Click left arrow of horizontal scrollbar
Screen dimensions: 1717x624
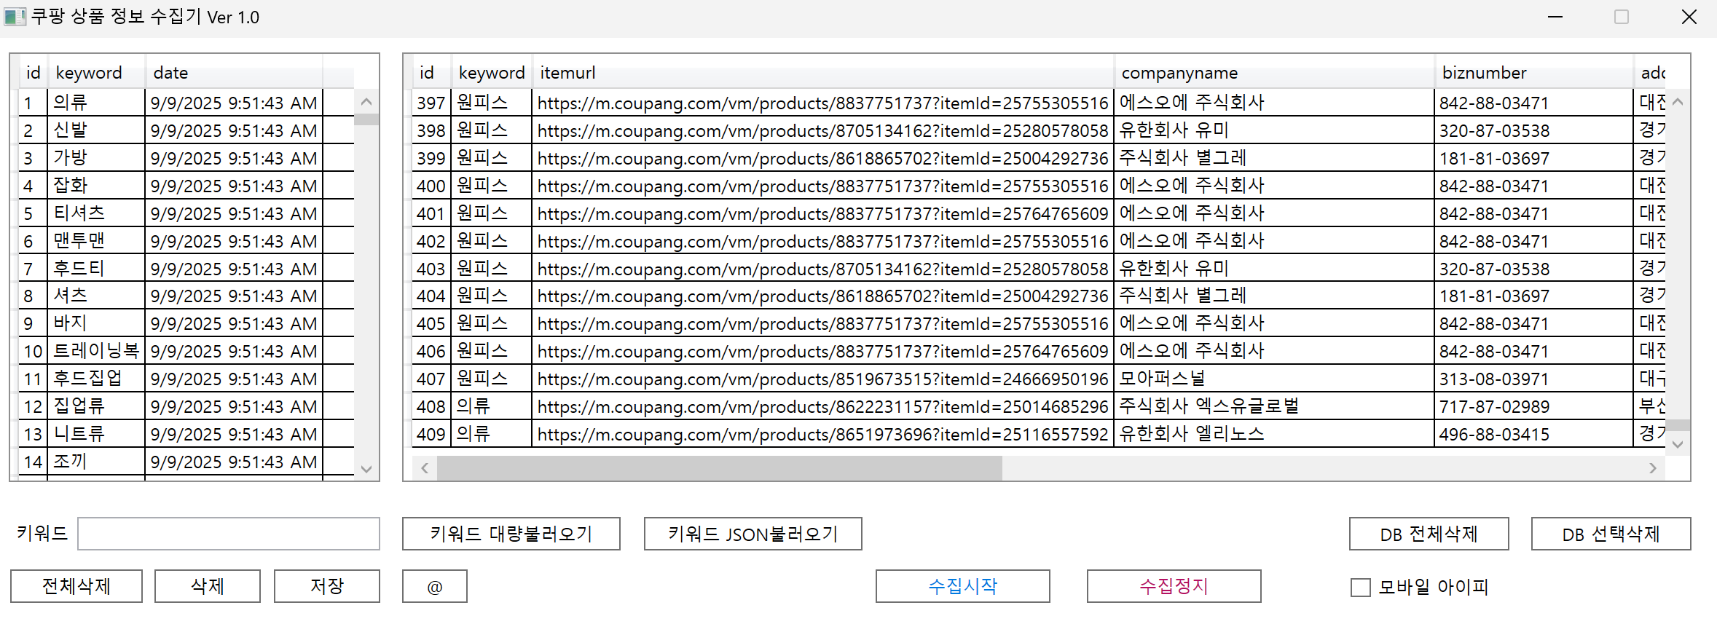click(x=425, y=468)
